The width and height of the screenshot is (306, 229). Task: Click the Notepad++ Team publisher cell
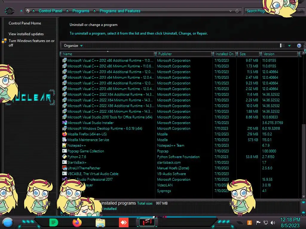pyautogui.click(x=171, y=145)
